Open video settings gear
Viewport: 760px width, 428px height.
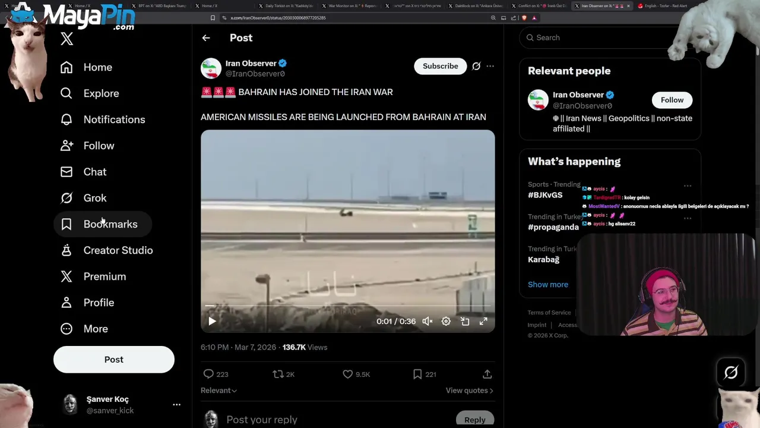coord(446,321)
